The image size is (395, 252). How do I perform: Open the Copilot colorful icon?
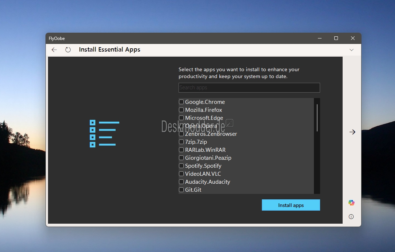[x=351, y=203]
